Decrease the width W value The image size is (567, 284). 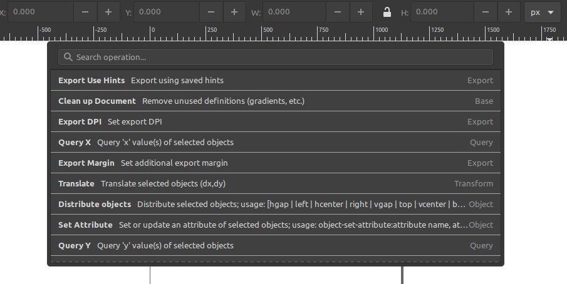[x=338, y=12]
